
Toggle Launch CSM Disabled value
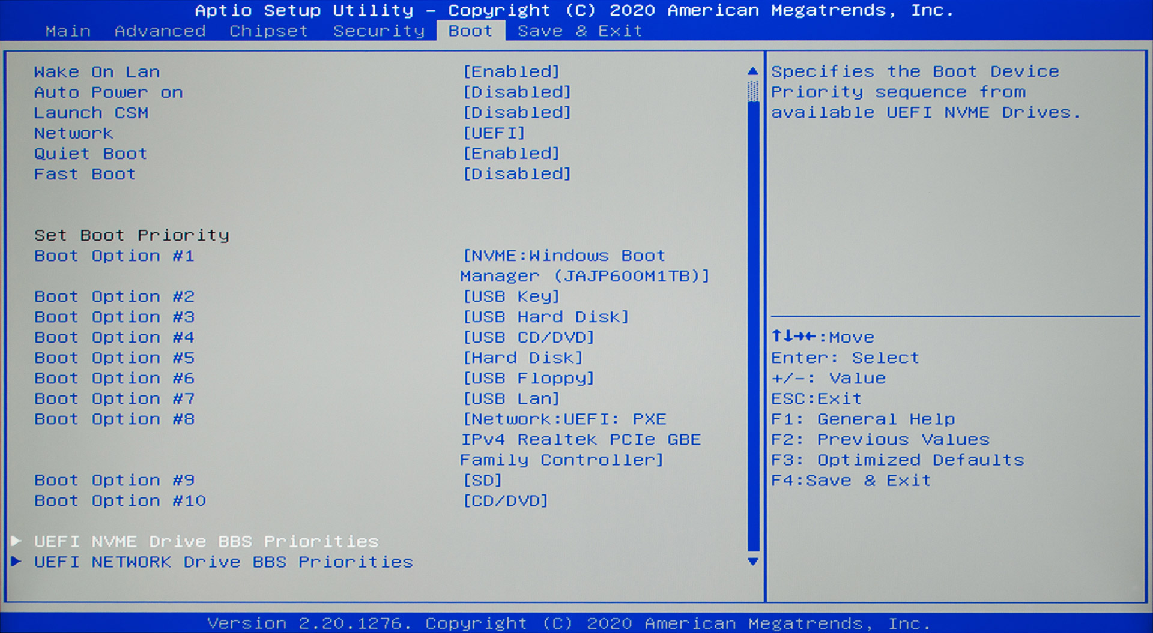point(517,113)
